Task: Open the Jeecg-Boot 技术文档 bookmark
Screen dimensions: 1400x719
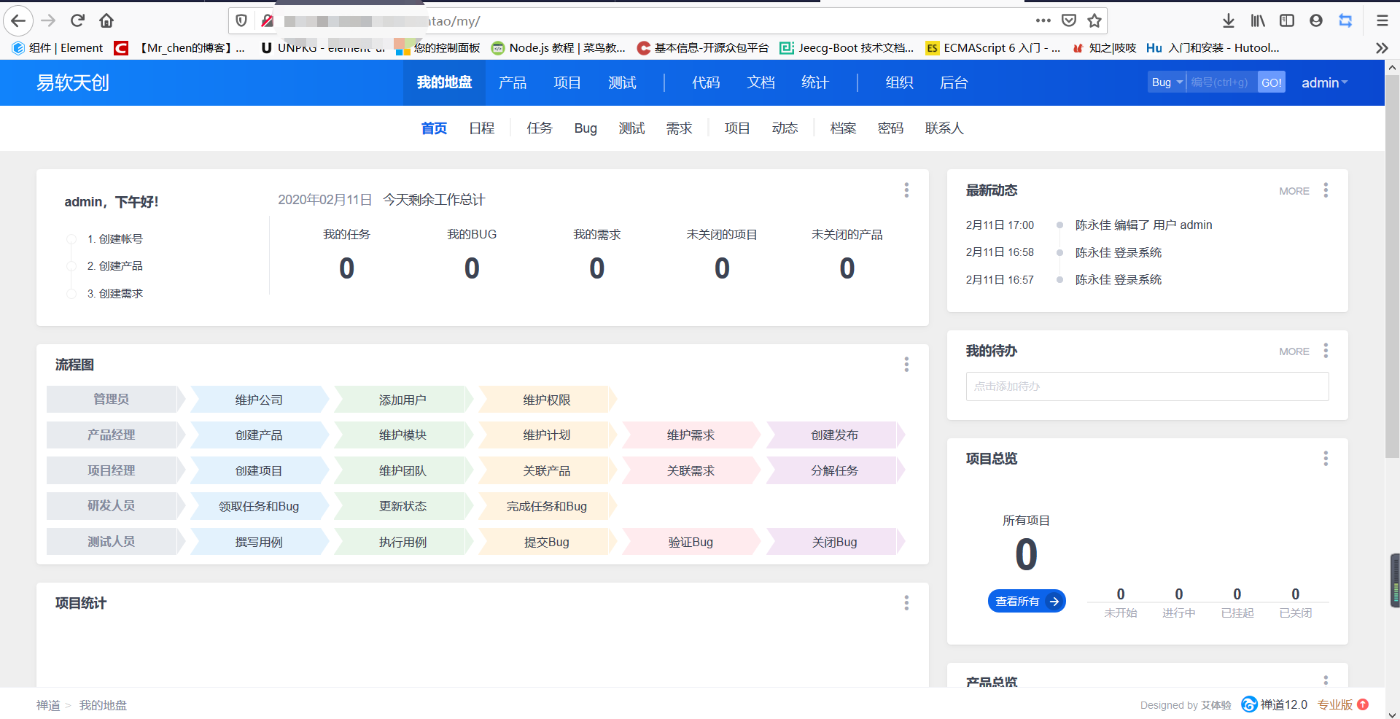Action: 847,48
